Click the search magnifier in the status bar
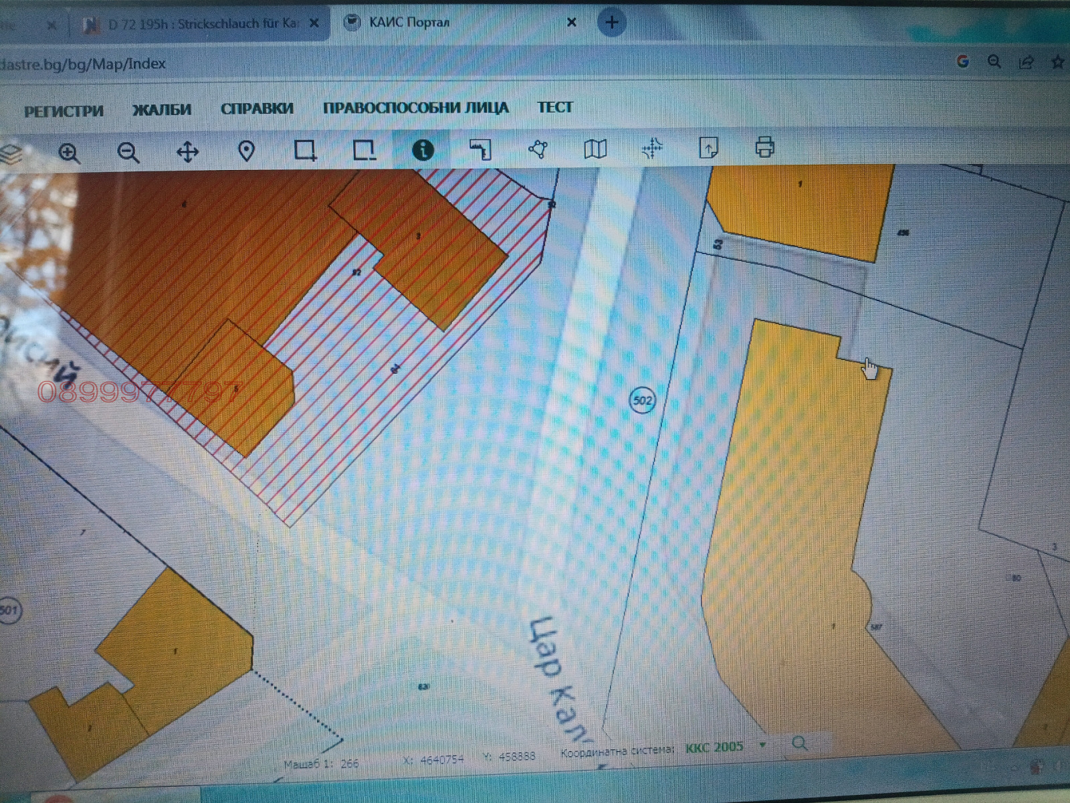Screen dimensions: 1070x803 coord(798,743)
